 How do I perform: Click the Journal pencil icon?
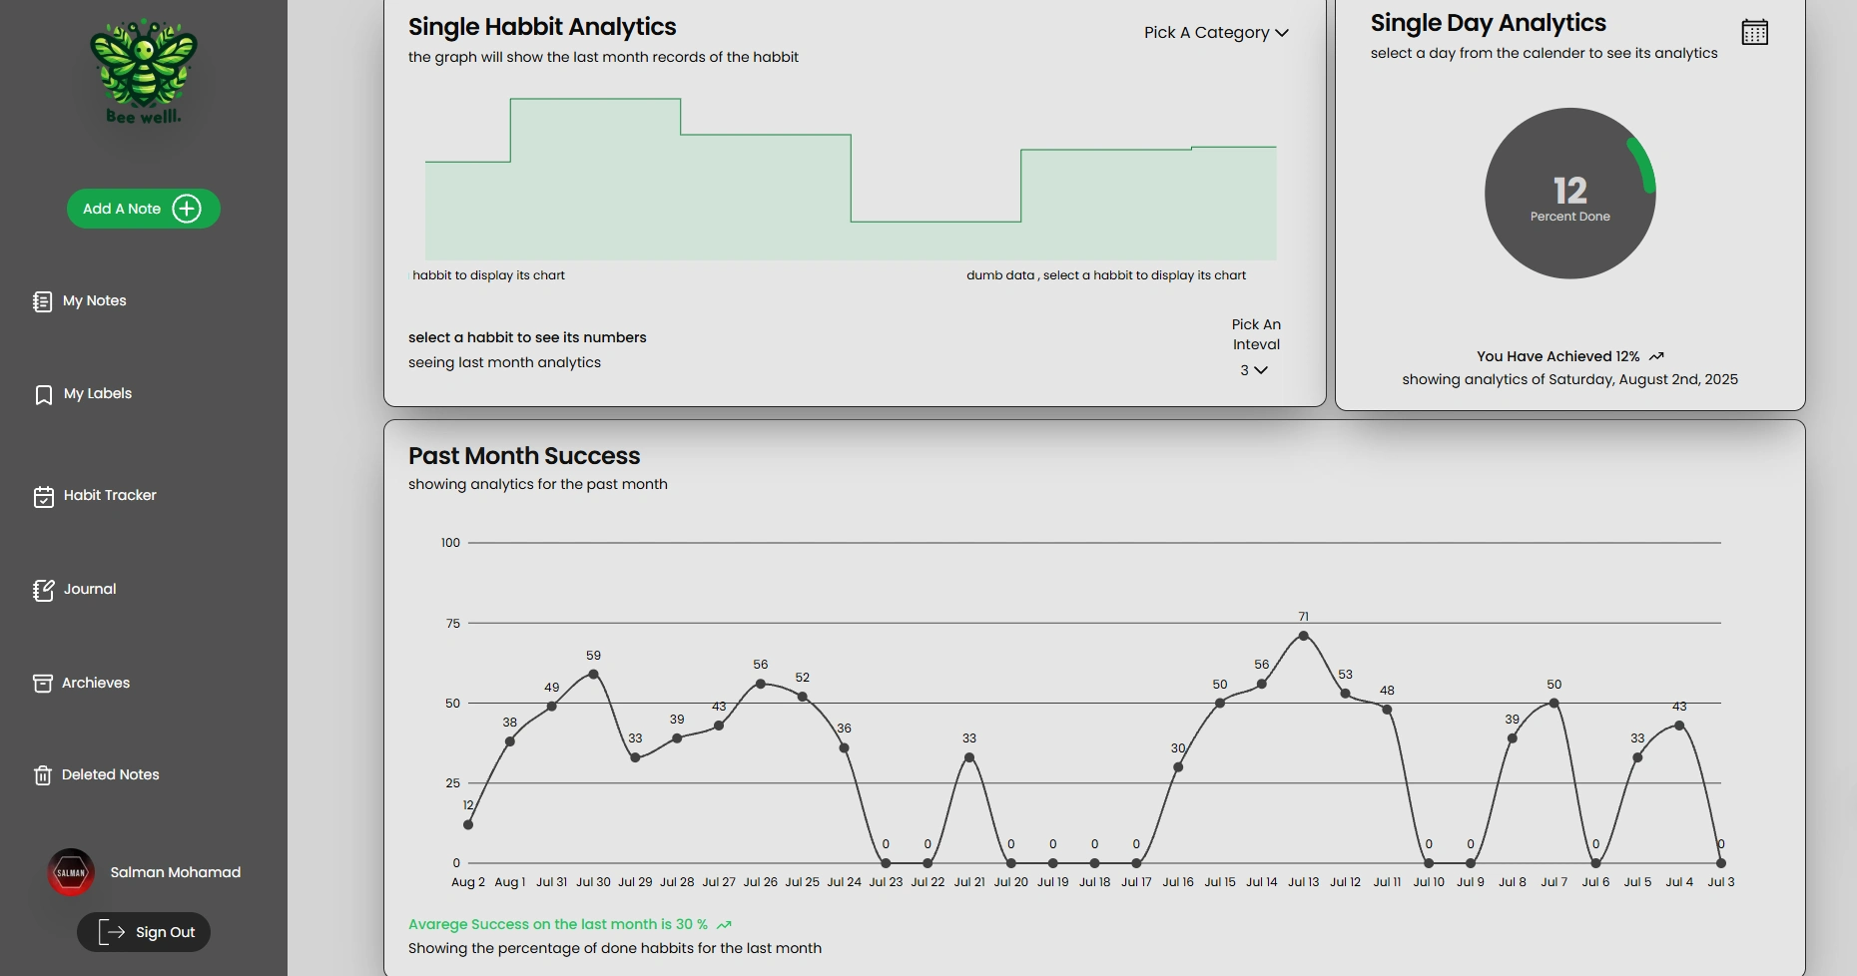point(43,590)
